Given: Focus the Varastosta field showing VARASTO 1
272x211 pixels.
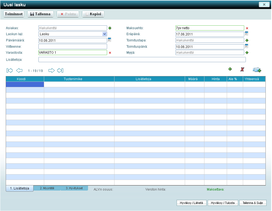Looking at the screenshot, I should [x=73, y=53].
